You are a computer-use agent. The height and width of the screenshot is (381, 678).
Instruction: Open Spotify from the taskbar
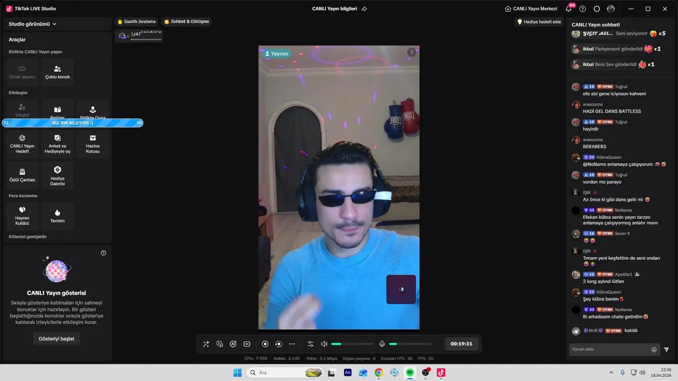(x=410, y=373)
